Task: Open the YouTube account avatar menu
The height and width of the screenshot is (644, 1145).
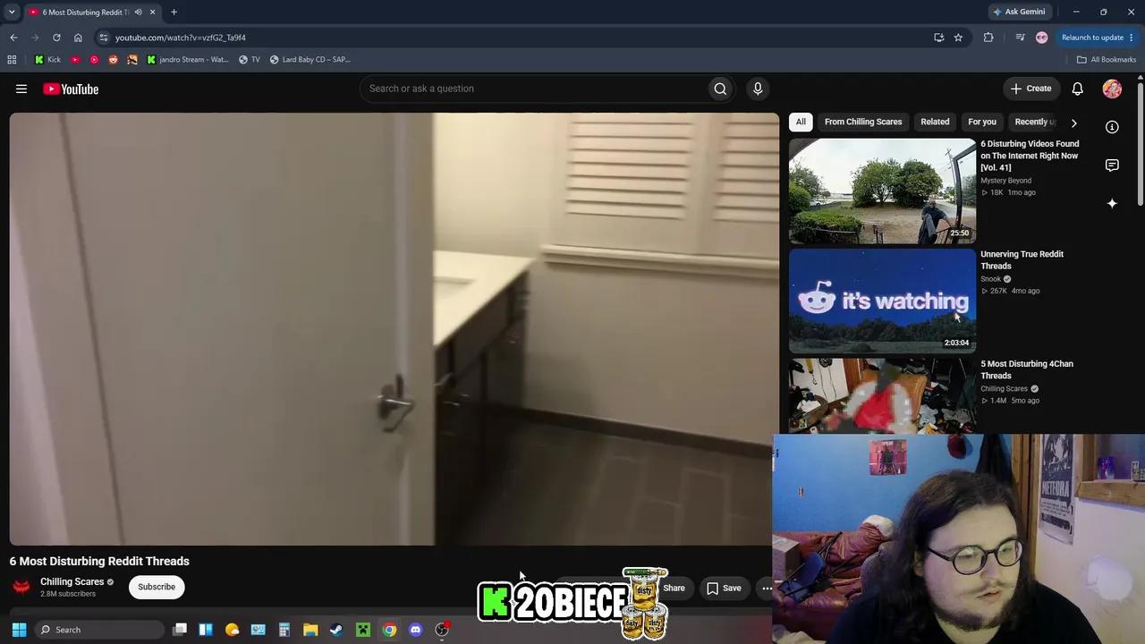Action: pyautogui.click(x=1112, y=89)
